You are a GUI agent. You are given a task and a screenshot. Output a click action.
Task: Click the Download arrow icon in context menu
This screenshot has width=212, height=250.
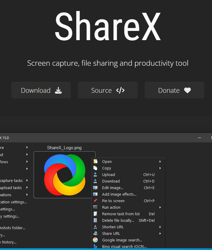click(x=95, y=181)
